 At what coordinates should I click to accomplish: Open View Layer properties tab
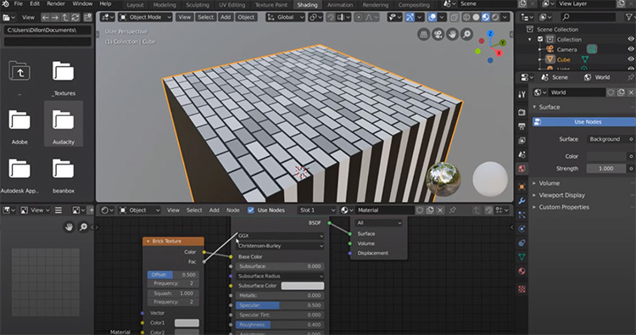click(x=522, y=140)
